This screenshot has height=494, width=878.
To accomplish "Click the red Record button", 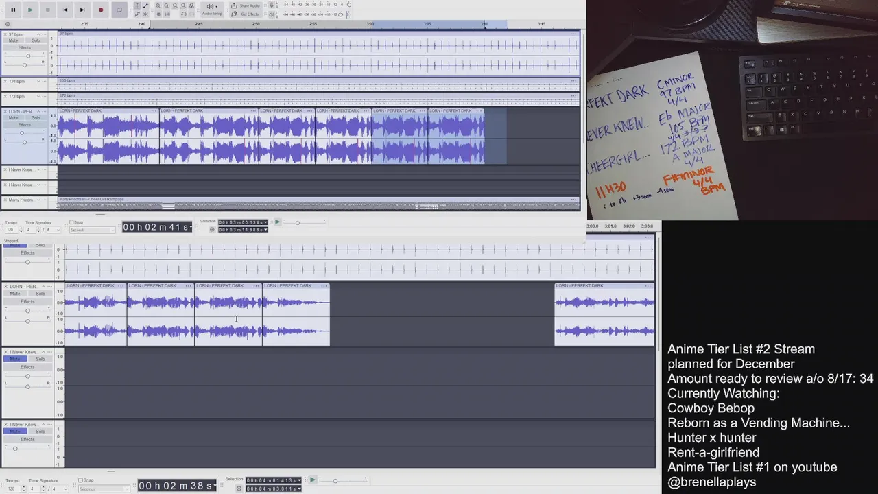I will tap(101, 10).
